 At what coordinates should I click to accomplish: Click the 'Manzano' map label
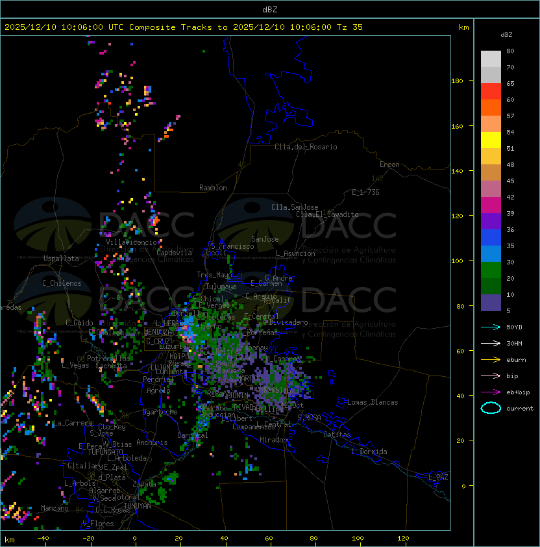point(55,508)
